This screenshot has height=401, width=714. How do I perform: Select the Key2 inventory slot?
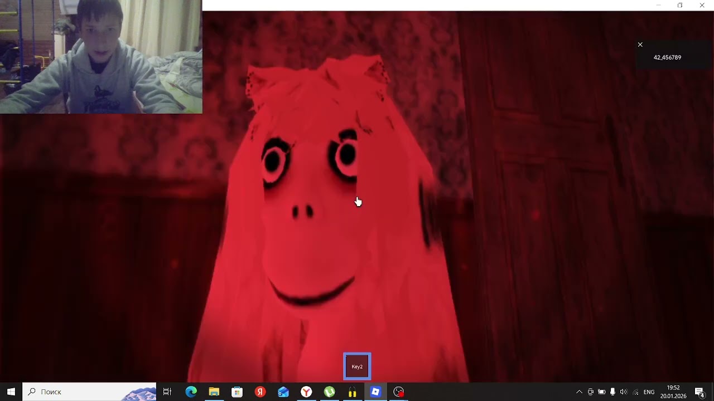click(x=357, y=366)
